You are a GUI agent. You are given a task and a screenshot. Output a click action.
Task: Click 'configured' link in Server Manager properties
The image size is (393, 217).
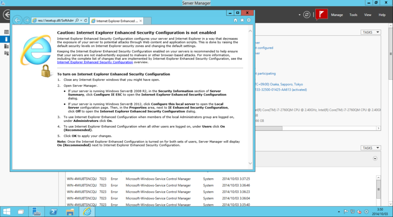pos(264,48)
